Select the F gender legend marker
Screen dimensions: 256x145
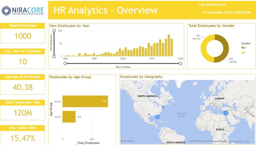pyautogui.click(x=242, y=53)
